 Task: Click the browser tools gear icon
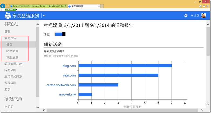pyautogui.click(x=207, y=6)
